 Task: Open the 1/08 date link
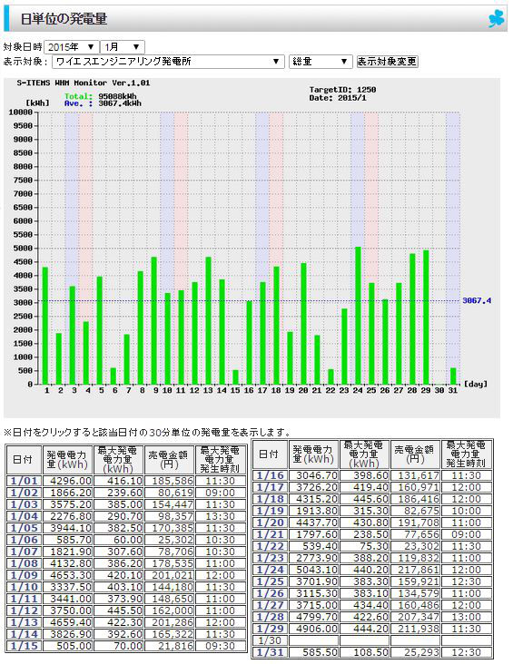click(25, 563)
